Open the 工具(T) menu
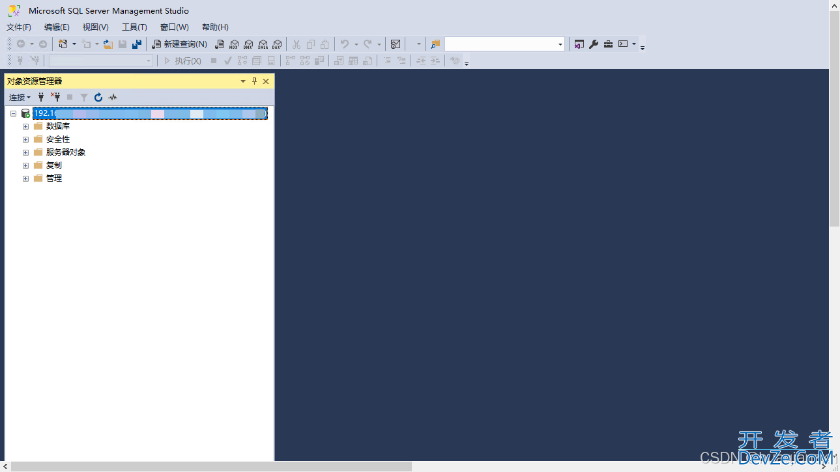The height and width of the screenshot is (472, 840). [x=134, y=27]
